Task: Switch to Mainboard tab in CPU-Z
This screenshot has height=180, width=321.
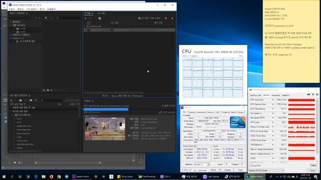Action: [x=201, y=112]
